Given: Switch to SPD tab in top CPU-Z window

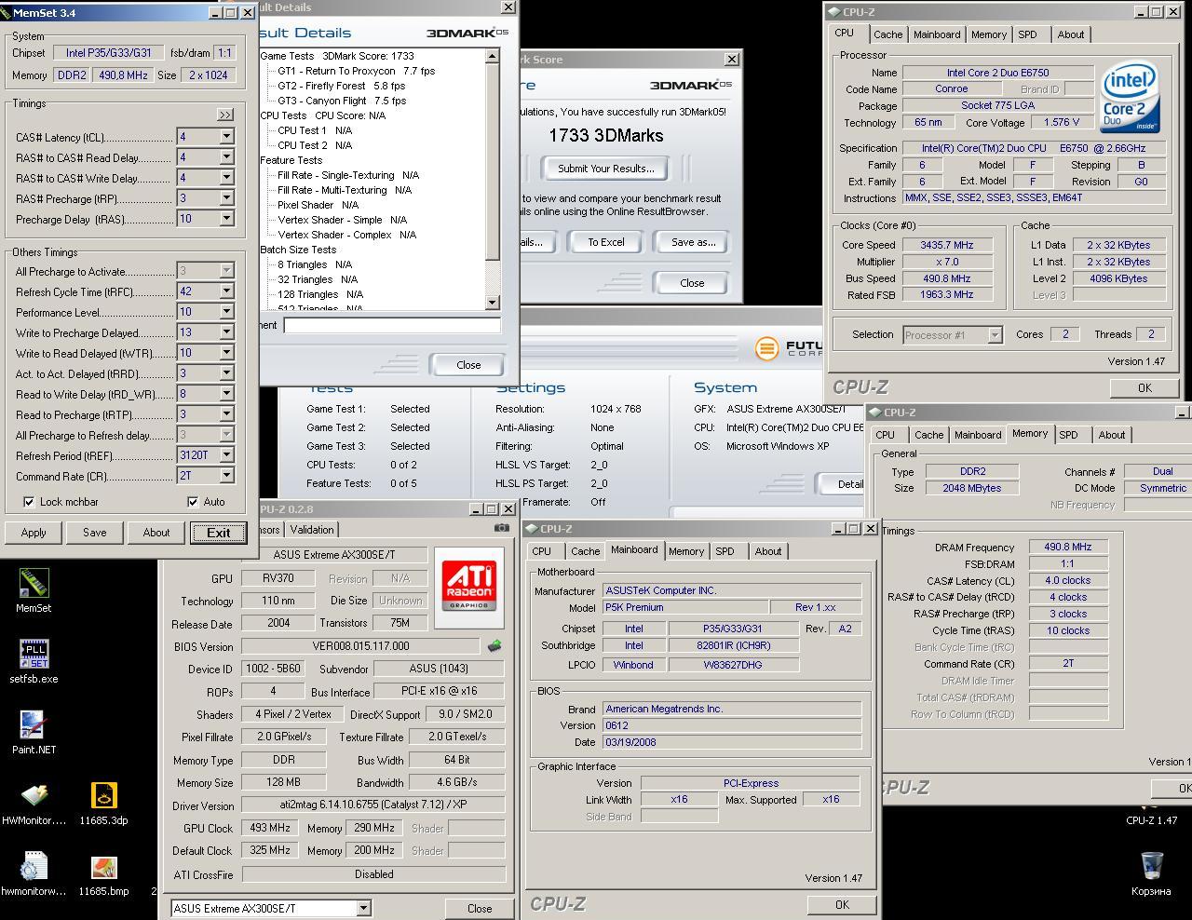Looking at the screenshot, I should point(1027,34).
